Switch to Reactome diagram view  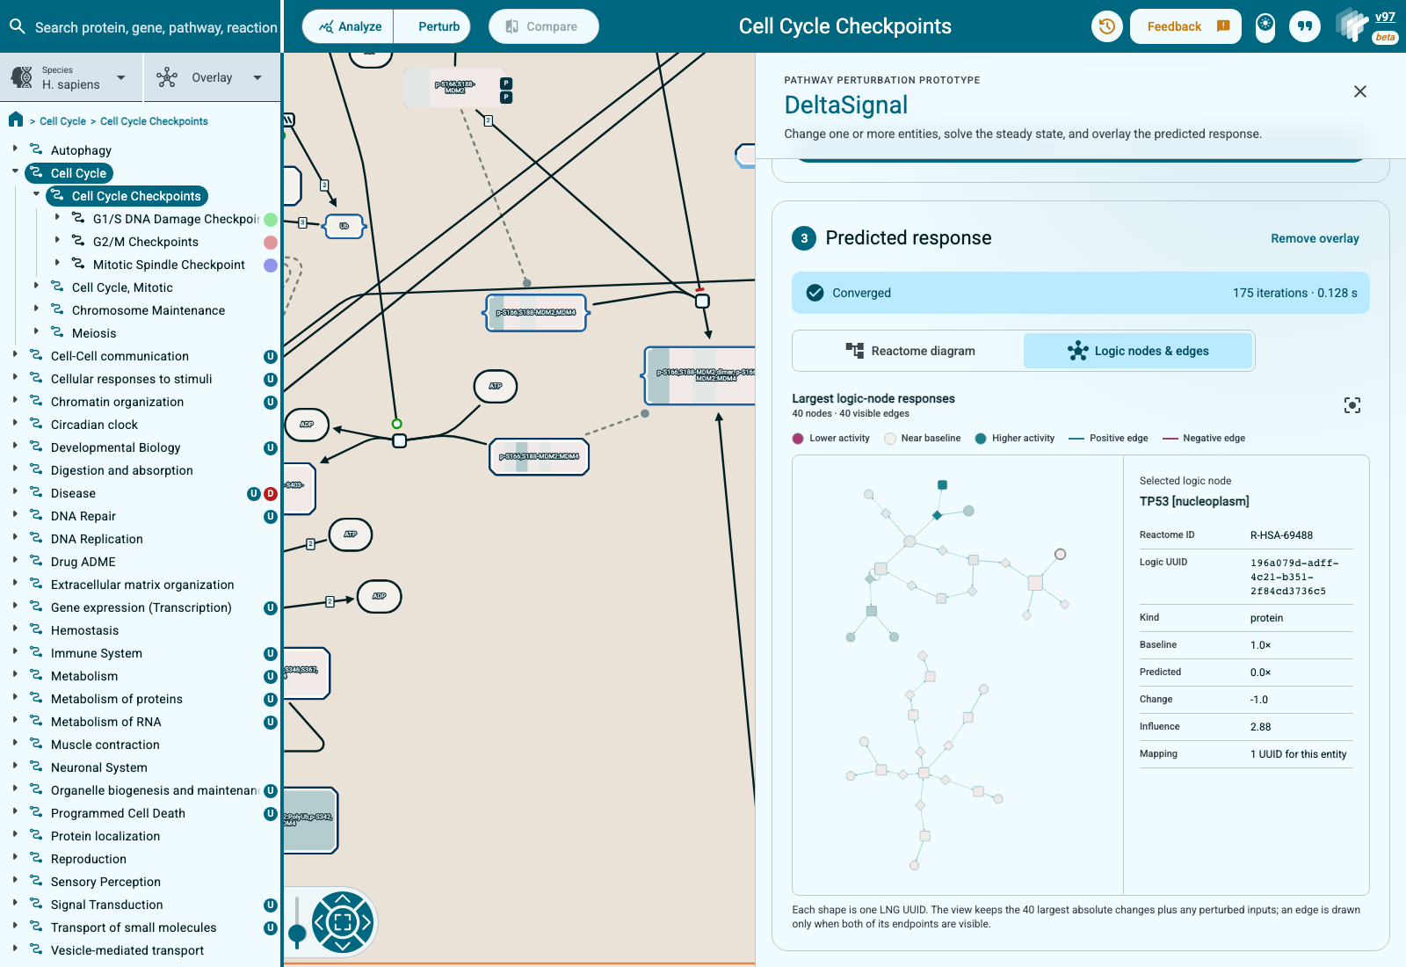tap(910, 351)
